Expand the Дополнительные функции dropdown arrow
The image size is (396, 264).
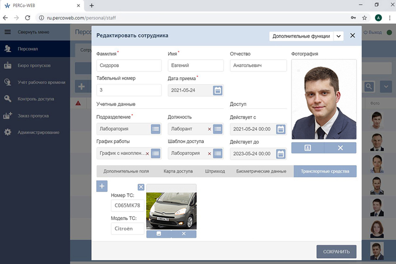pos(338,36)
